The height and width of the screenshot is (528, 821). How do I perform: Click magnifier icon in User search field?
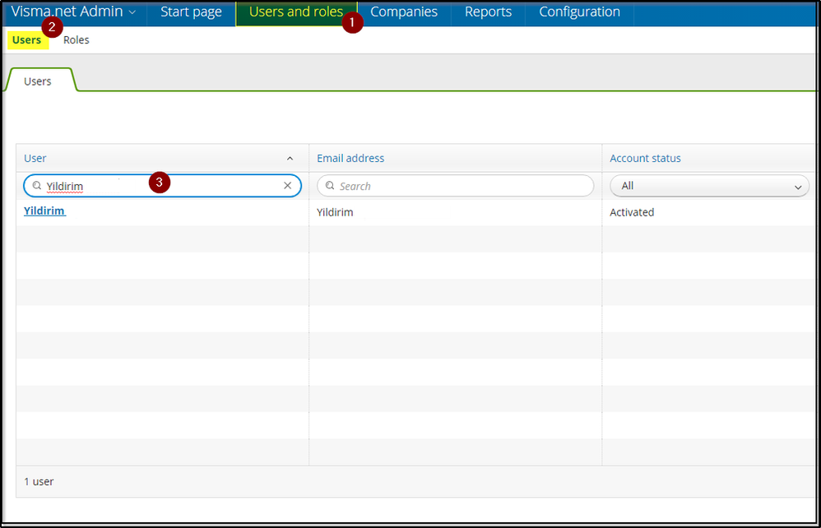(37, 185)
